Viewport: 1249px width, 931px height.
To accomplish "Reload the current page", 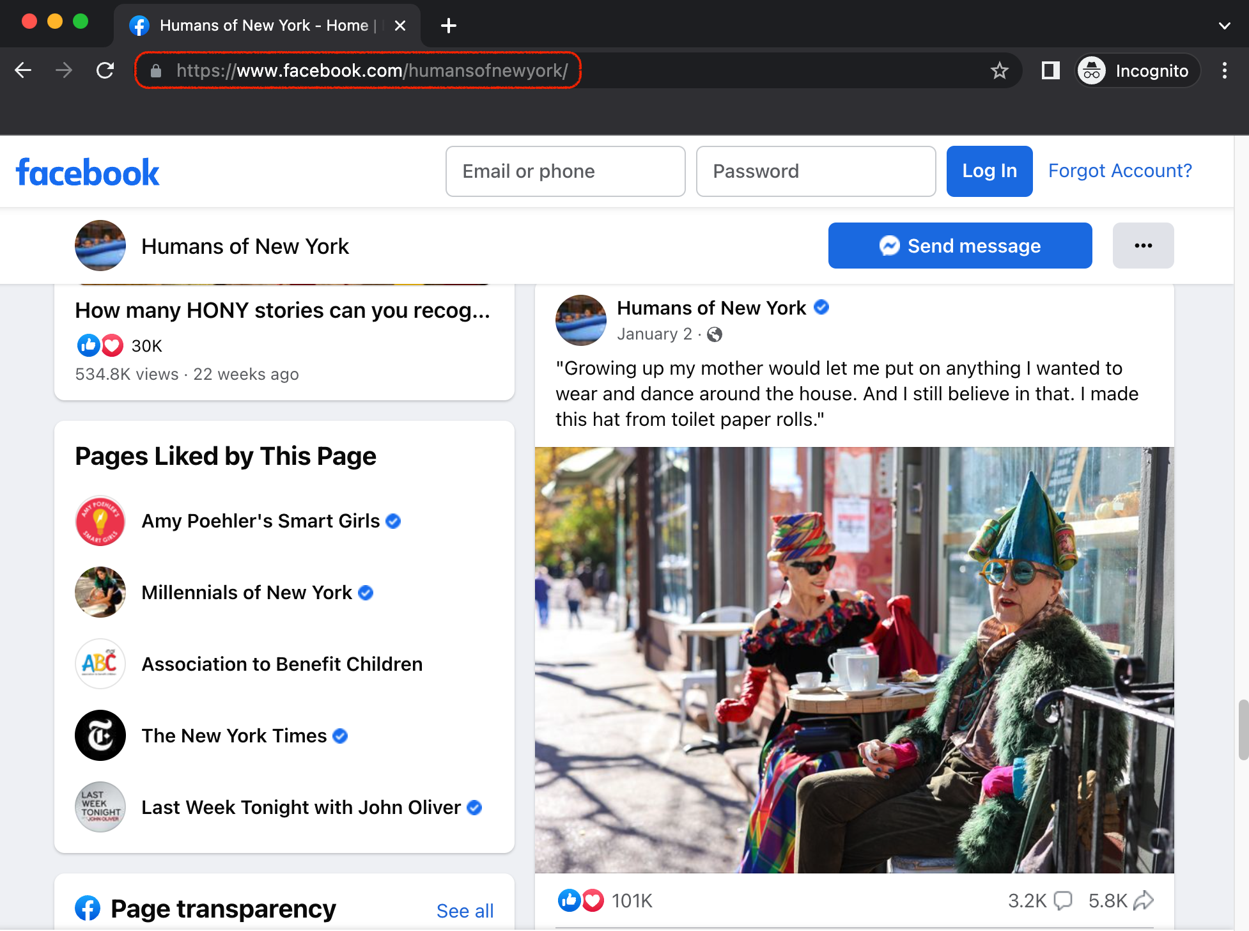I will 105,70.
